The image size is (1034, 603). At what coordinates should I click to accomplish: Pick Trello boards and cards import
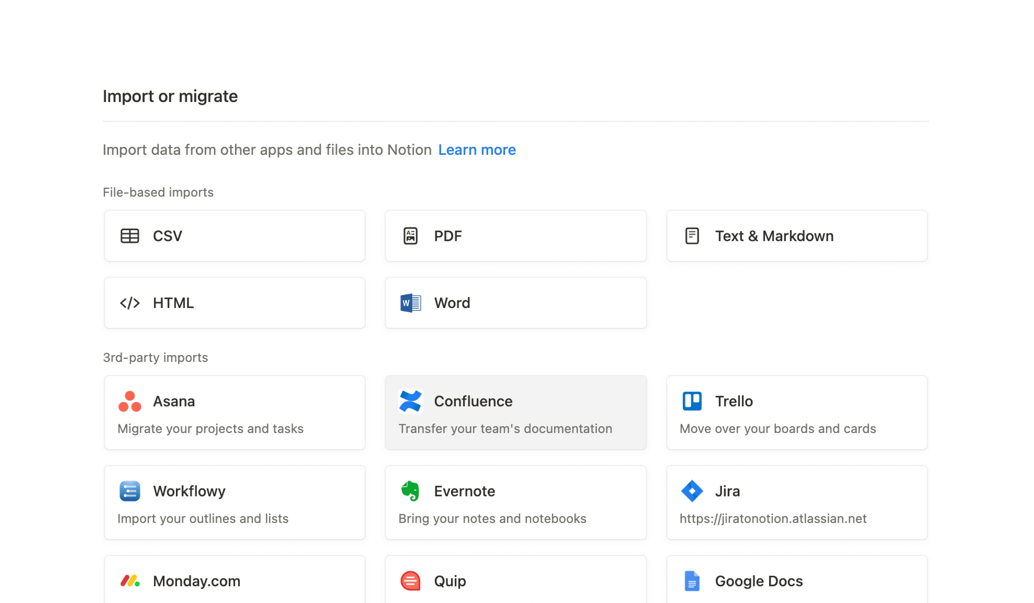tap(797, 413)
